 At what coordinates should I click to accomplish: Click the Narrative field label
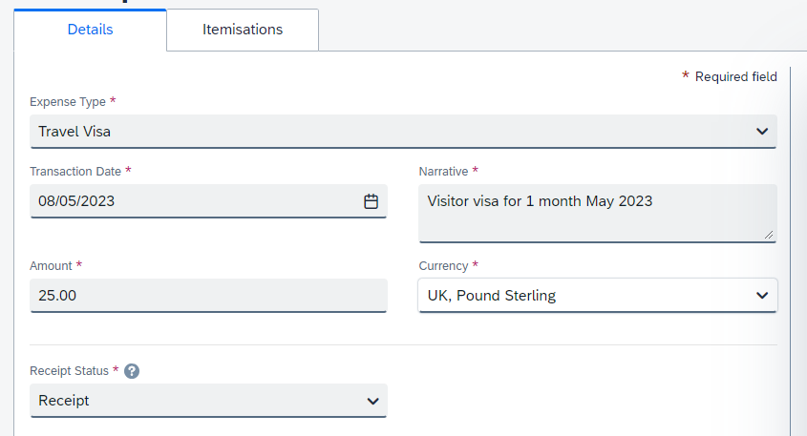click(443, 172)
